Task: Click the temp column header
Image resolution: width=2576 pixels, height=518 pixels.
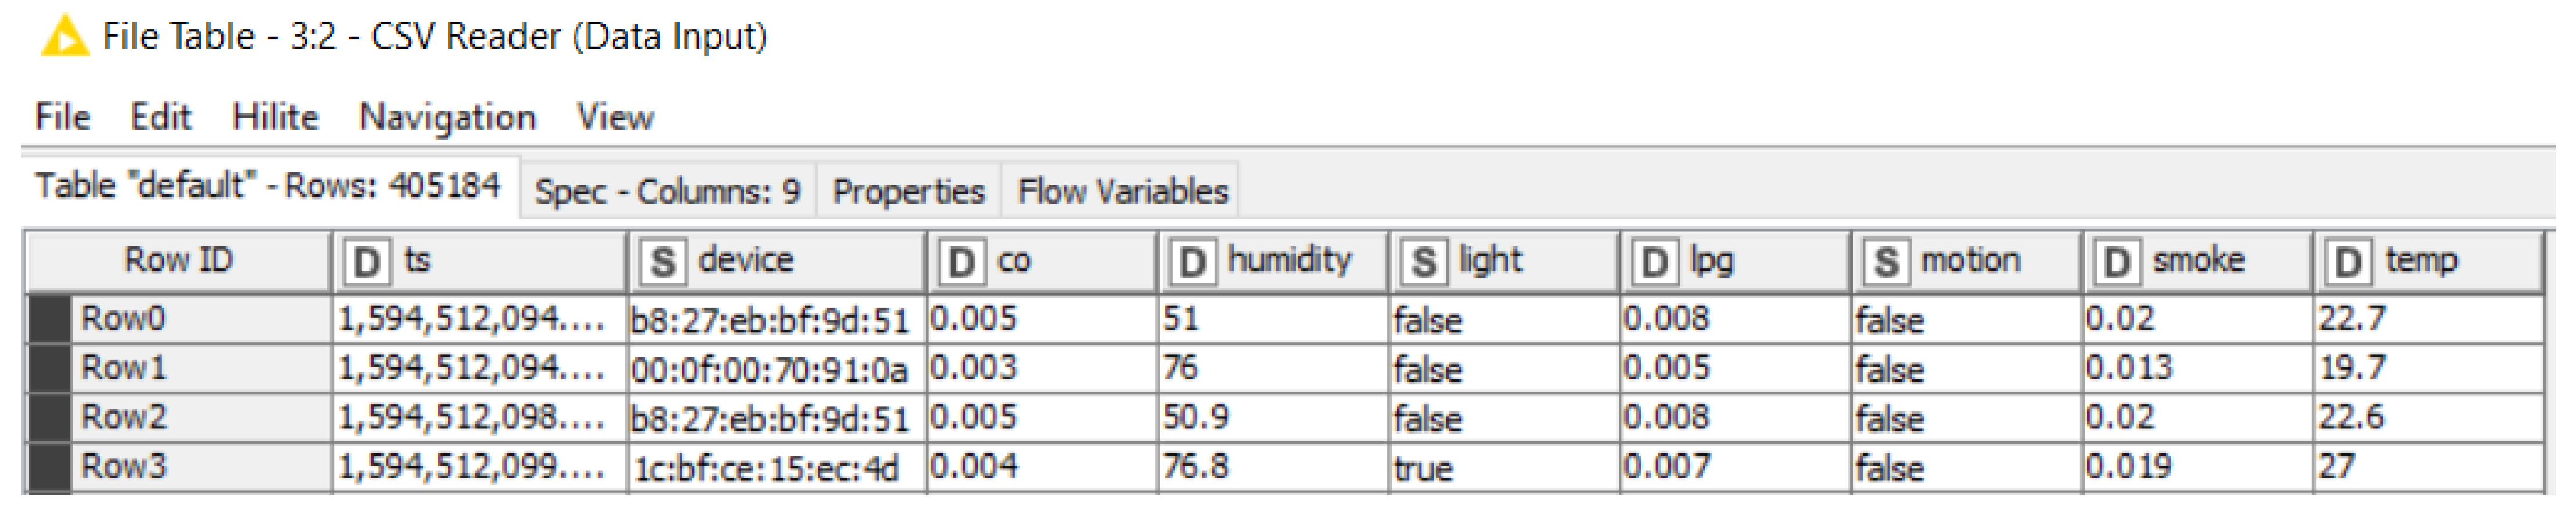Action: point(2420,261)
